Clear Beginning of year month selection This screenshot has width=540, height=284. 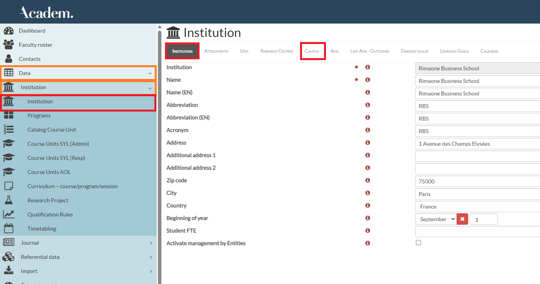click(x=462, y=219)
